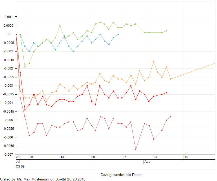Click the last point of the blue line
217x181 pixels.
118,34
